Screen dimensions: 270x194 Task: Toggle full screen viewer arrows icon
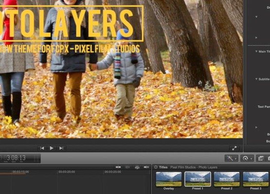click(234, 148)
